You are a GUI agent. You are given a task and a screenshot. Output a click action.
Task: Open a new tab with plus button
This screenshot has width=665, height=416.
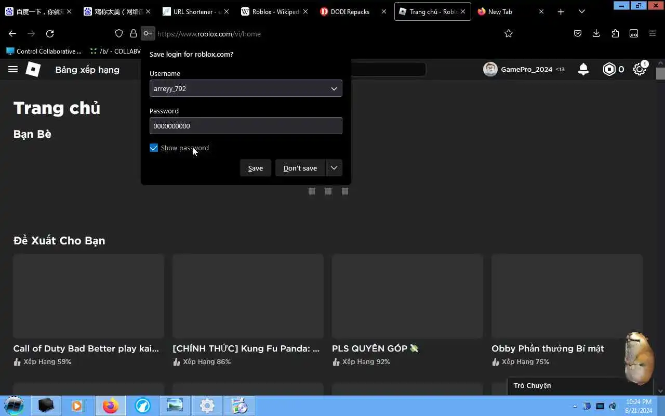[x=561, y=11]
